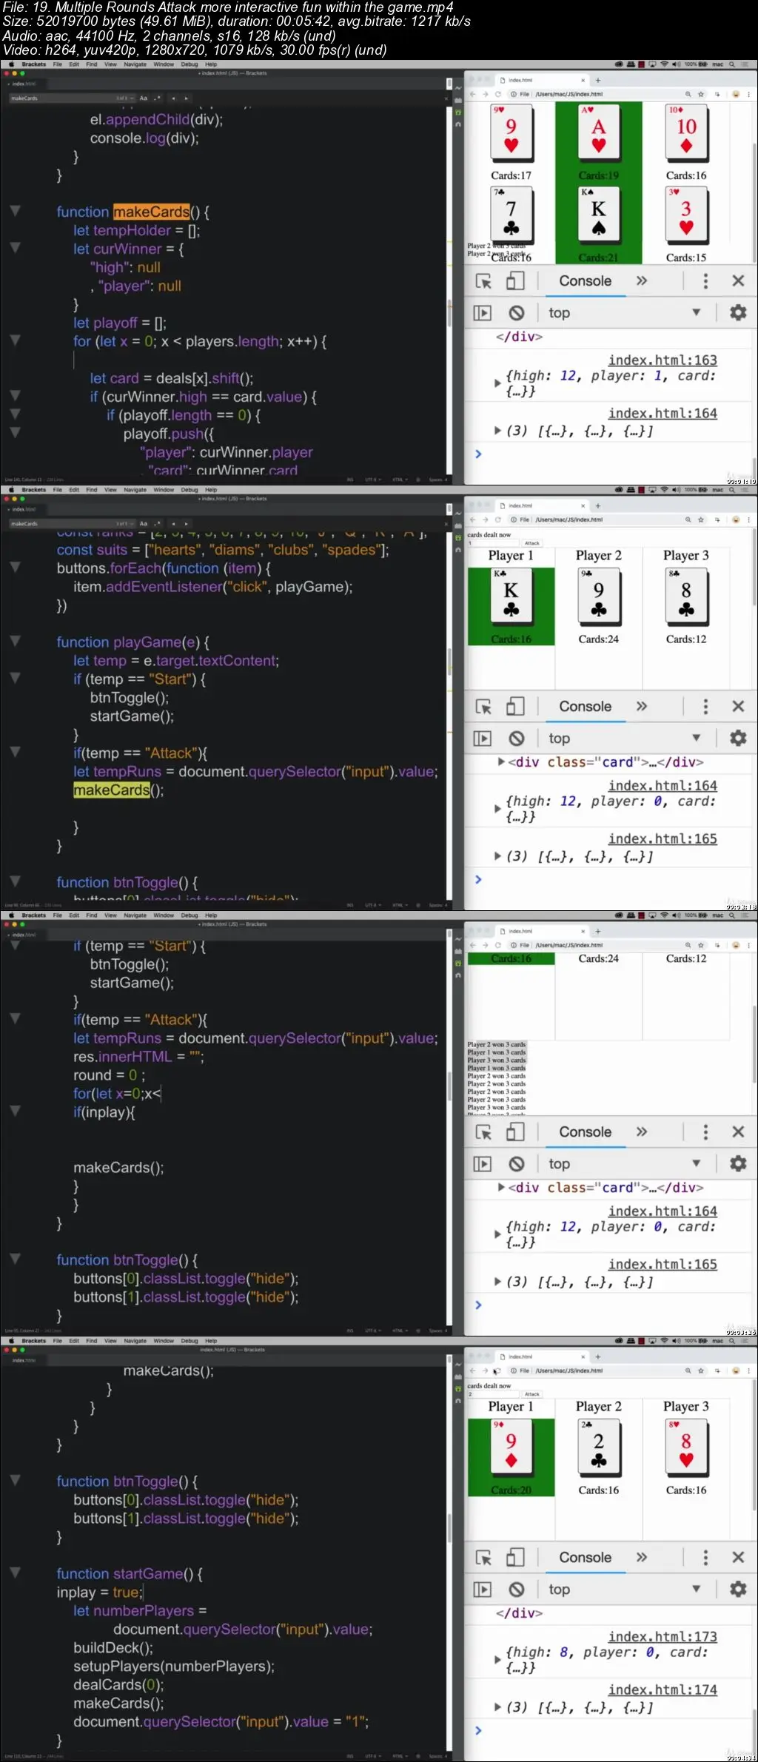
Task: Toggle regex (.*) in the second frame's find bar
Action: (157, 523)
